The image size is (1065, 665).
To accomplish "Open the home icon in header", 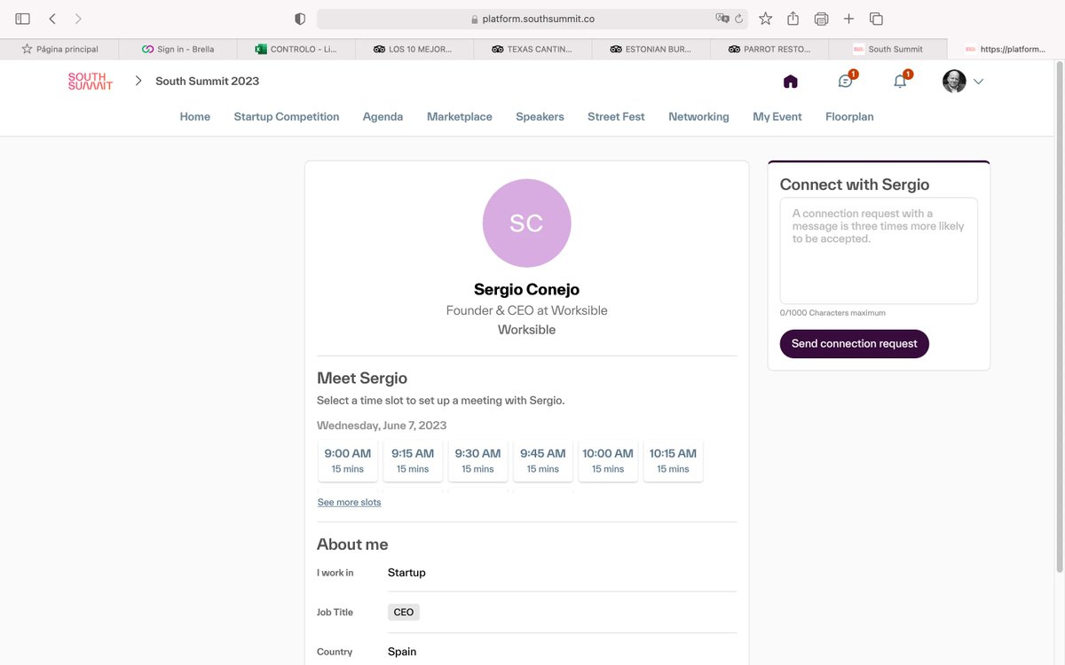I will (x=791, y=82).
